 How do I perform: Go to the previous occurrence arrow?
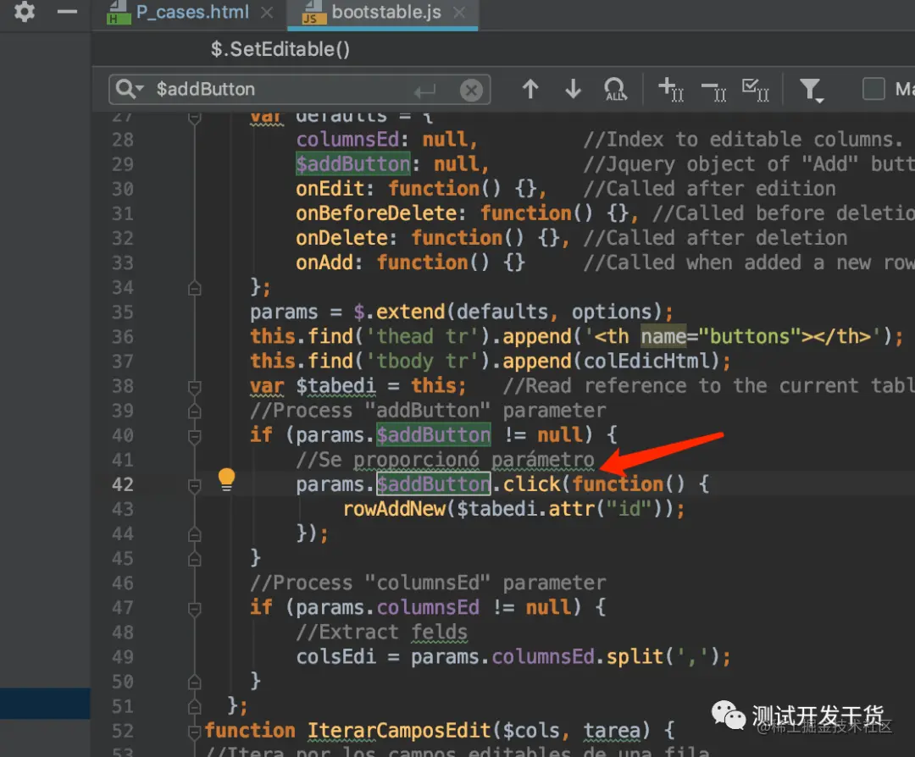coord(530,89)
